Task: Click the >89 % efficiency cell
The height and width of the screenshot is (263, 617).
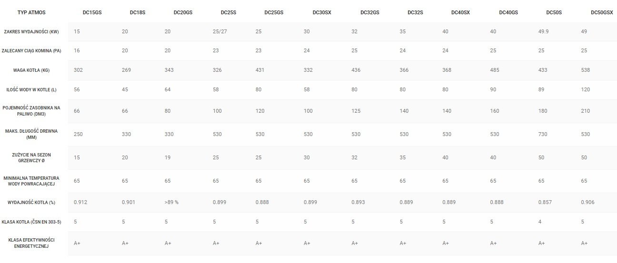Action: (172, 202)
